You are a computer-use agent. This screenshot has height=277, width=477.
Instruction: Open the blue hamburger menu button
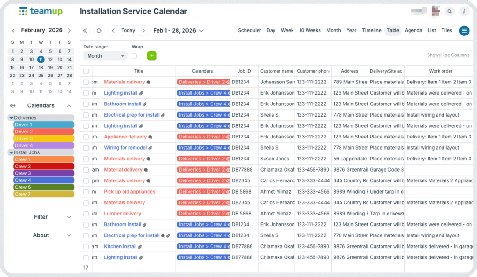(x=464, y=31)
